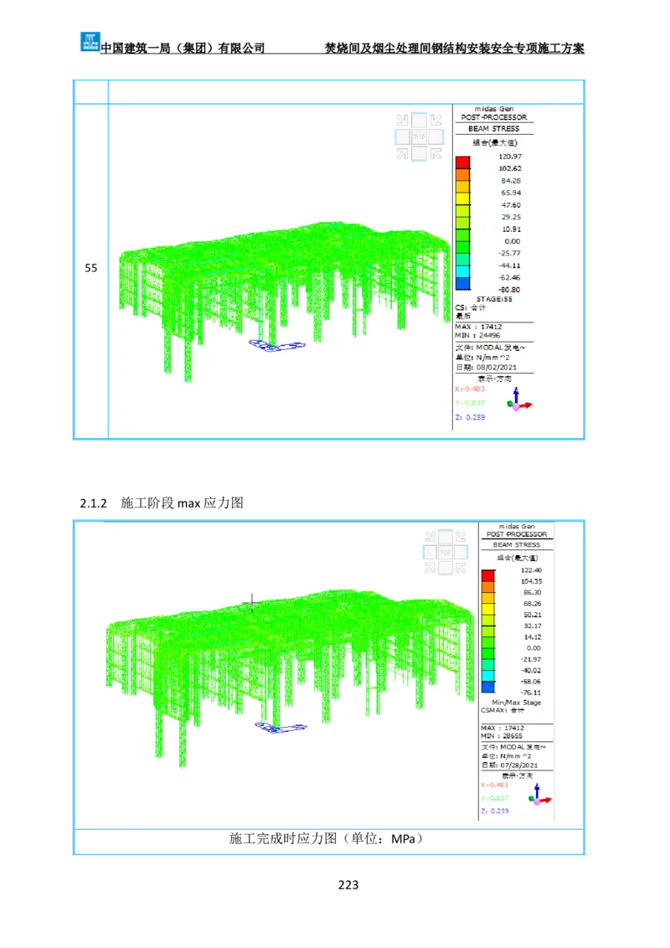Click lower plot's top-left diagonal view arrow
This screenshot has width=670, height=948.
click(x=430, y=537)
